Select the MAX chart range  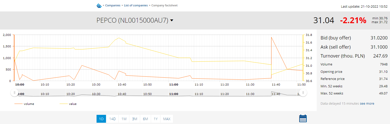tap(167, 119)
